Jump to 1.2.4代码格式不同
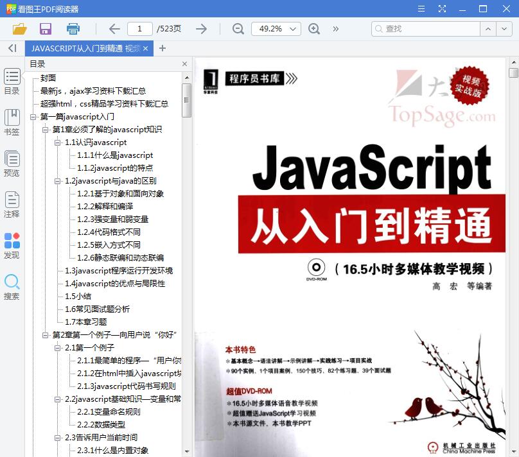The image size is (519, 457). (x=109, y=232)
